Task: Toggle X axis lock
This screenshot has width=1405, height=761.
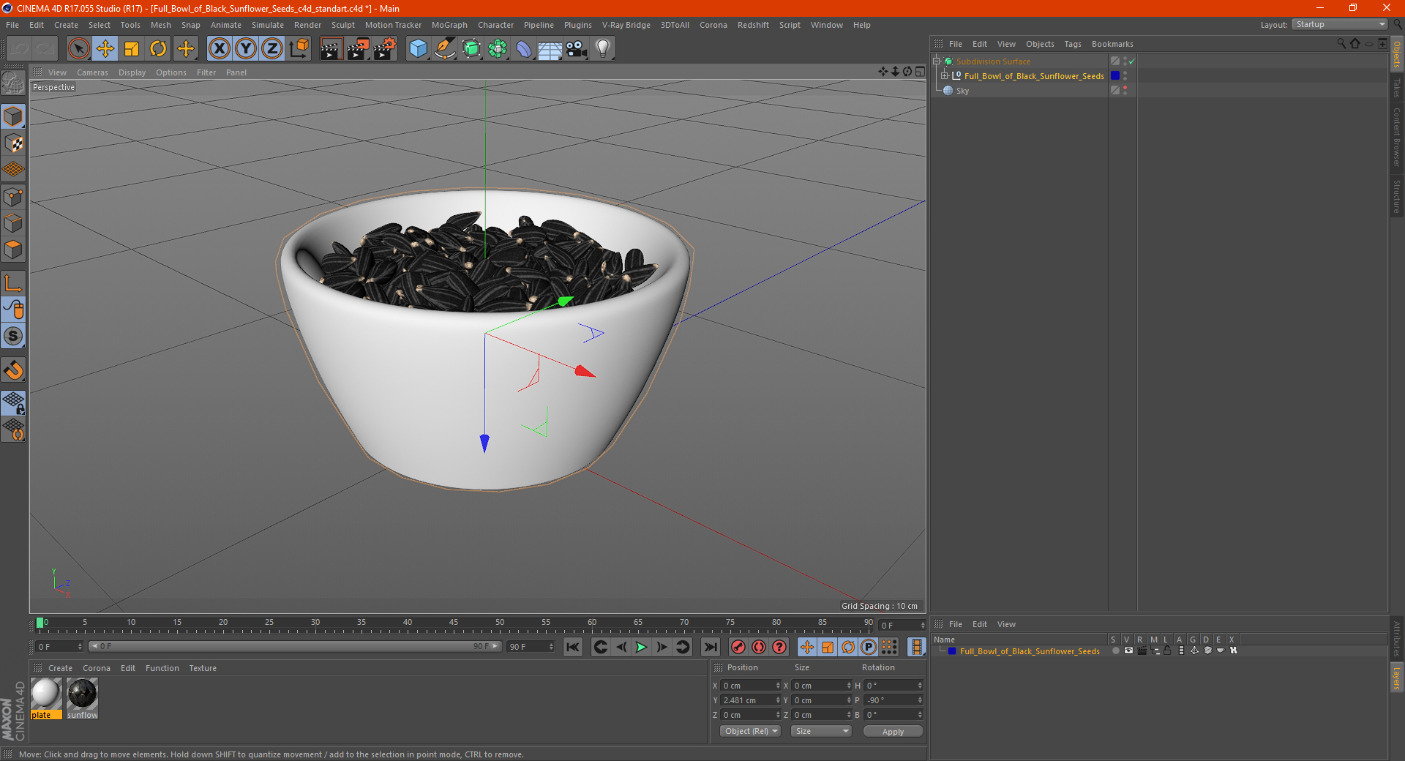Action: click(219, 49)
